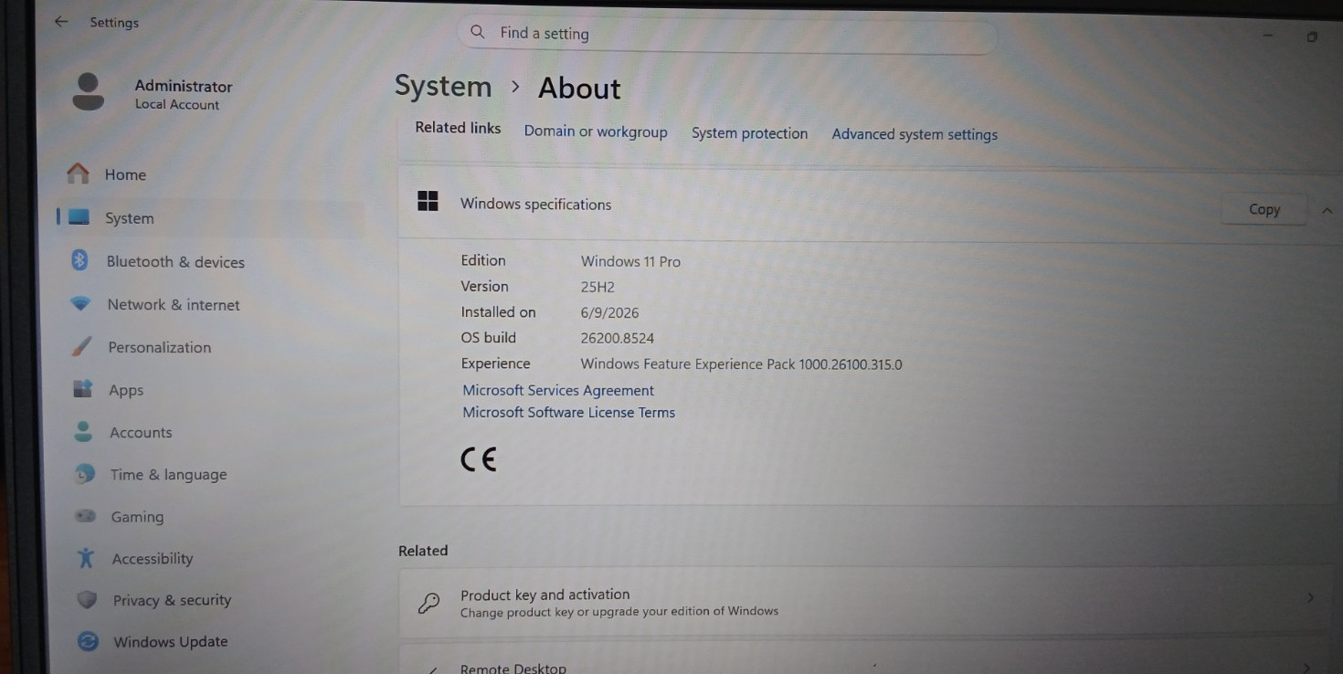The height and width of the screenshot is (674, 1343).
Task: Select Bluetooth & devices in sidebar
Action: [175, 261]
